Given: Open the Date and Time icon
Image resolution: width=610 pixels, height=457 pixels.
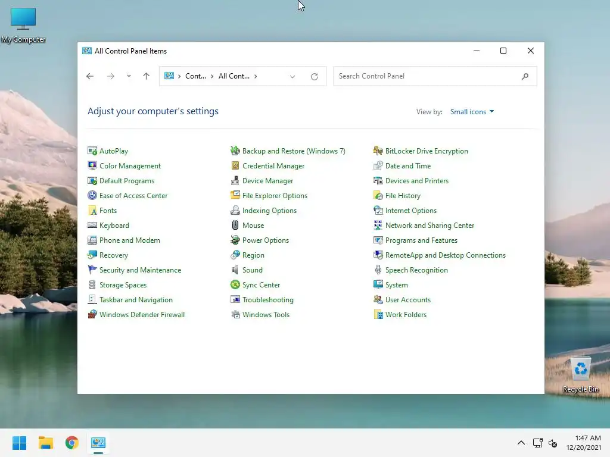Looking at the screenshot, I should 378,165.
